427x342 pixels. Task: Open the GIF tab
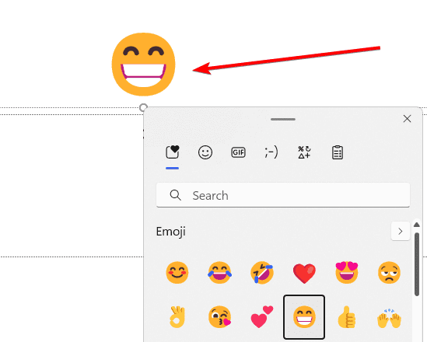tap(238, 152)
